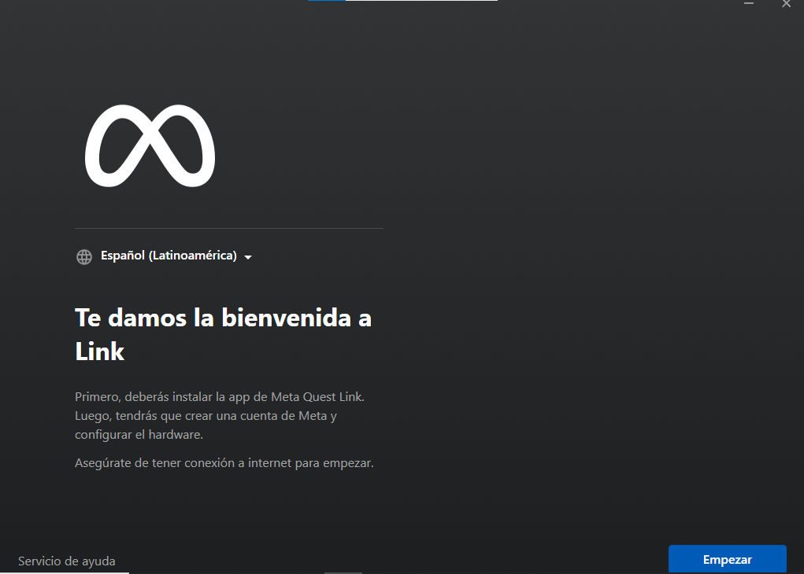This screenshot has height=574, width=804.
Task: Open the Servicio de ayuda link
Action: pos(67,561)
